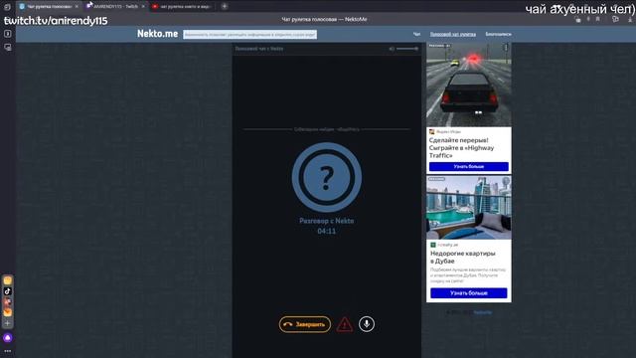Image resolution: width=636 pixels, height=358 pixels.
Task: Click the tab panel icon at top-left
Action: click(x=7, y=7)
